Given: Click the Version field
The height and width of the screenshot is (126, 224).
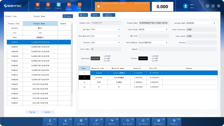Looking at the screenshot, I should 201,42.
